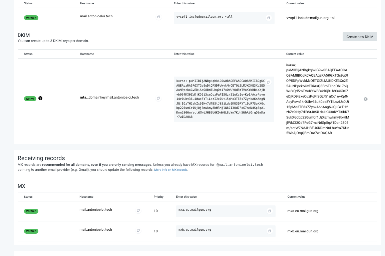Screen dimensions: 385x256
Task: Select the DKIM key text in Enter this value box
Action: coord(220,99)
